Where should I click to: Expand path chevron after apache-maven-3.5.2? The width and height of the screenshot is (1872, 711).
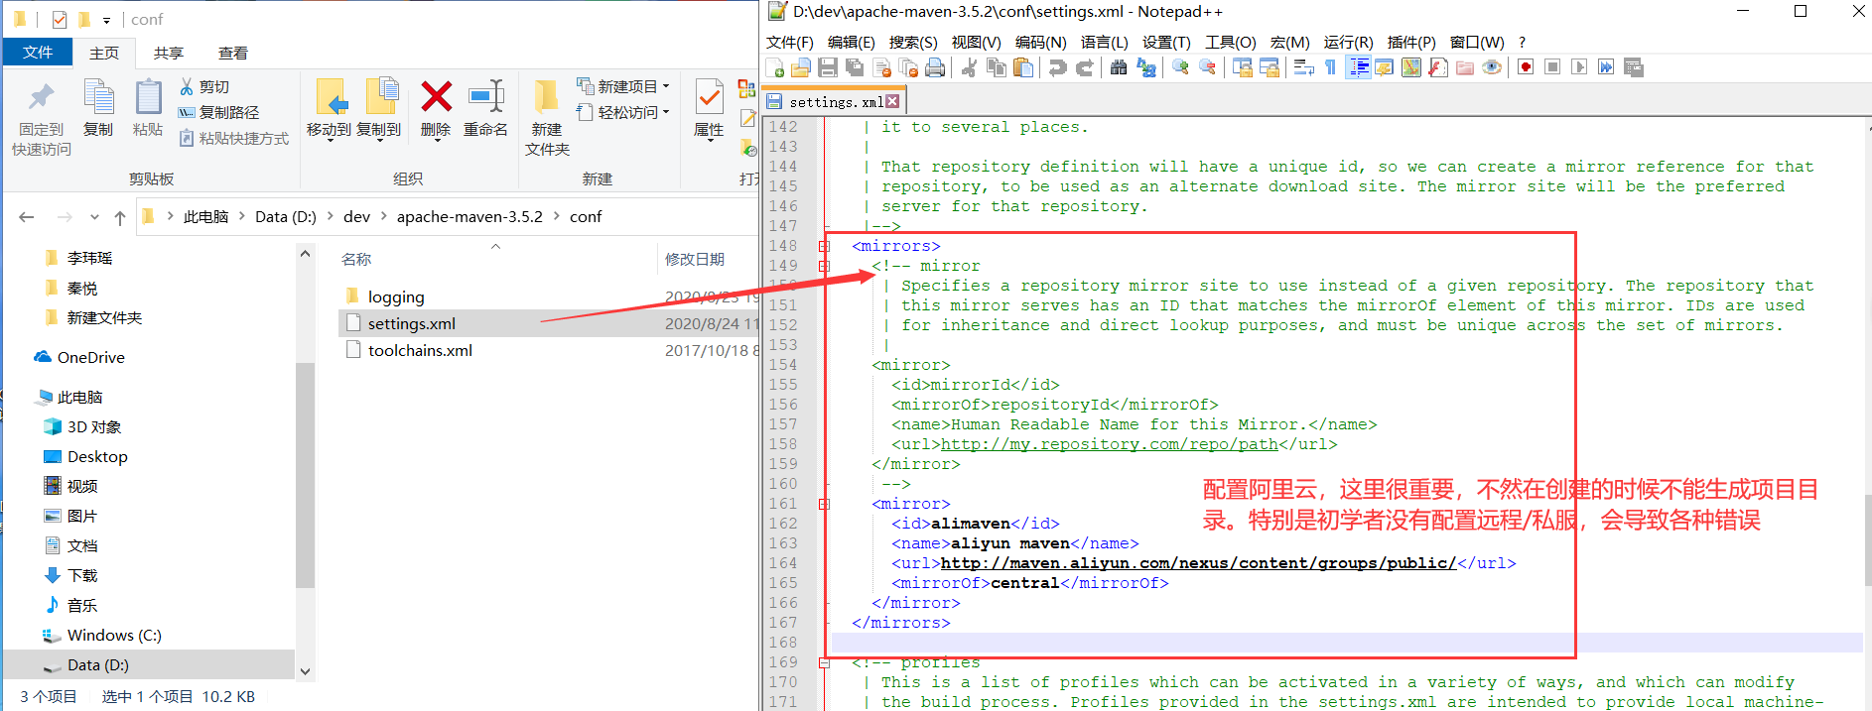(556, 216)
